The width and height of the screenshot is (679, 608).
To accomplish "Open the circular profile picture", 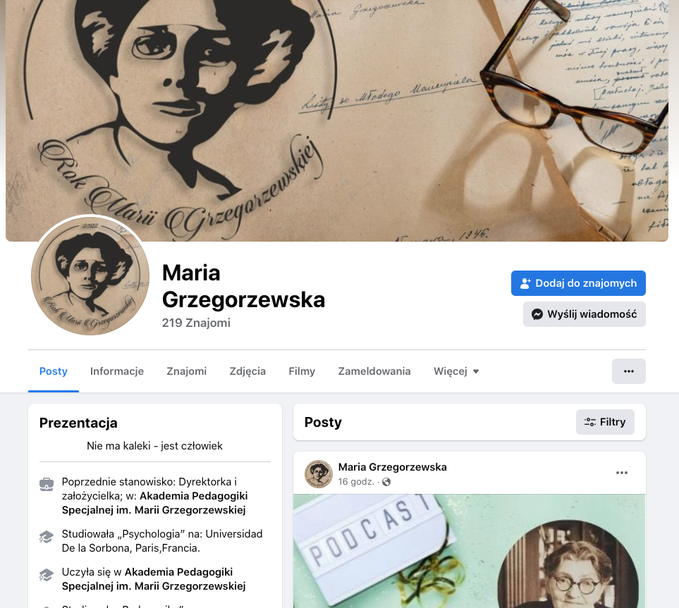I will tap(90, 276).
